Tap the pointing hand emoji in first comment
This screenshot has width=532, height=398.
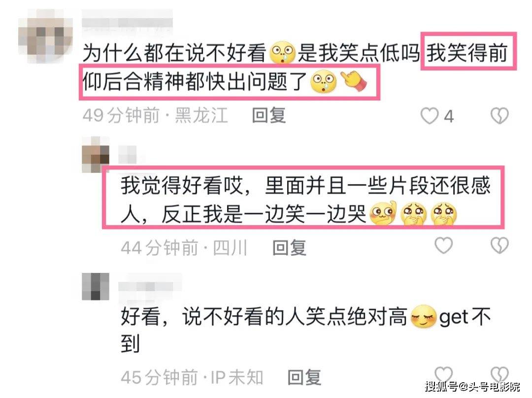[x=354, y=82]
